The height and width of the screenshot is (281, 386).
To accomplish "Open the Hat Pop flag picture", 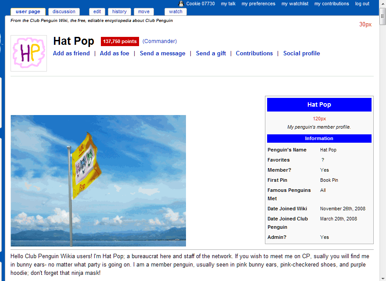I will coord(98,181).
